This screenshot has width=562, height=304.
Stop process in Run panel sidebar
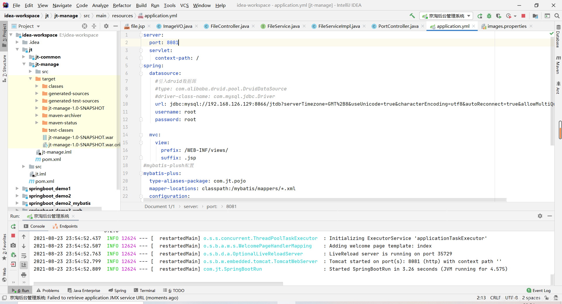13,236
